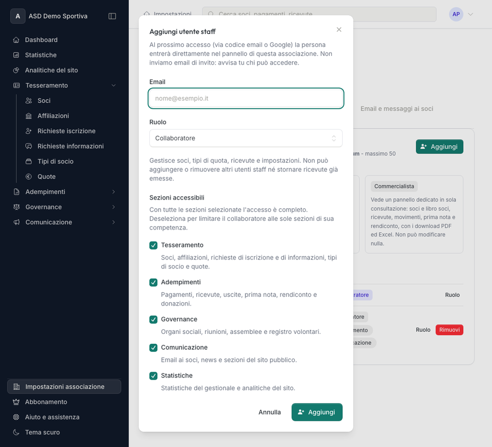The image size is (492, 447).
Task: Click the Analitiche del sito pie icon
Action: click(16, 70)
